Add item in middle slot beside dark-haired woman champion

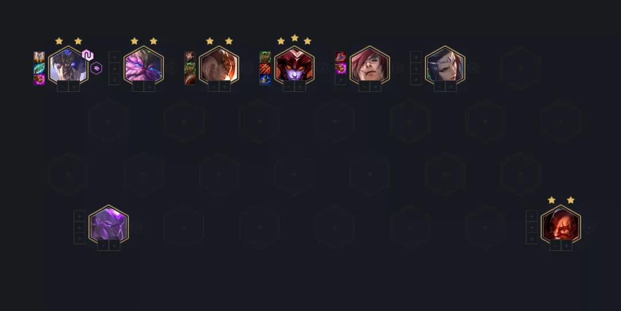click(416, 68)
